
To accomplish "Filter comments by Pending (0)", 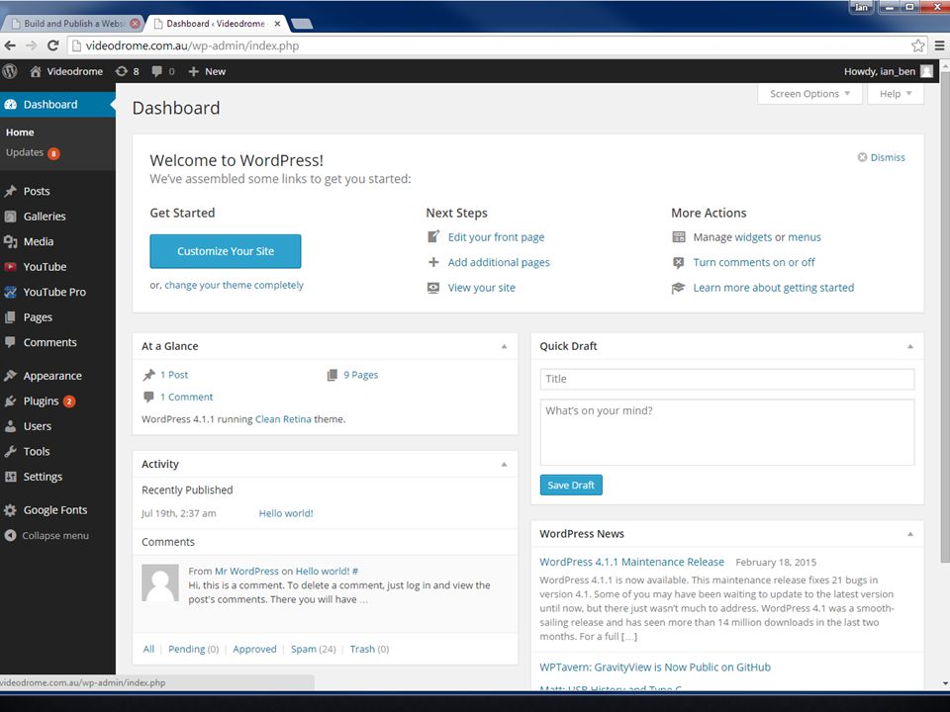I will pyautogui.click(x=193, y=649).
